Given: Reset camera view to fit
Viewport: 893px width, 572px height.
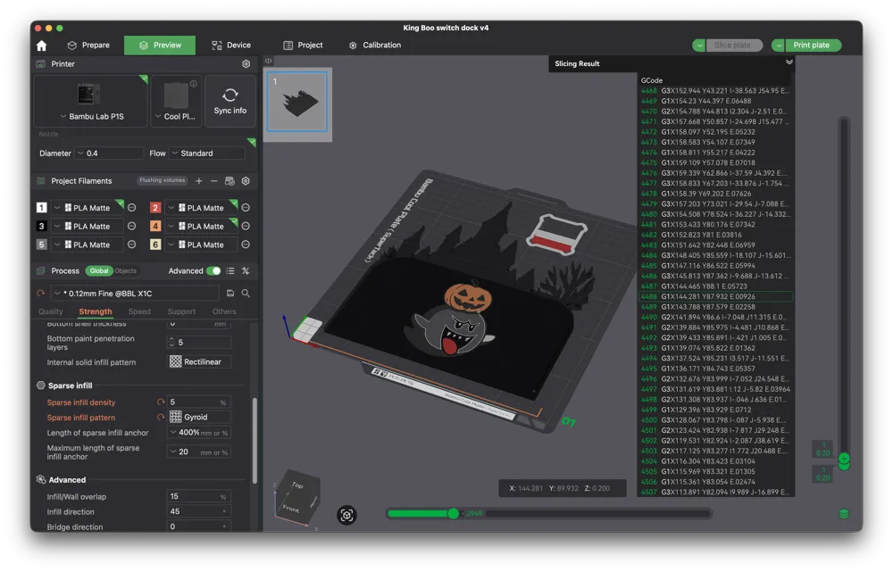Looking at the screenshot, I should click(x=346, y=516).
